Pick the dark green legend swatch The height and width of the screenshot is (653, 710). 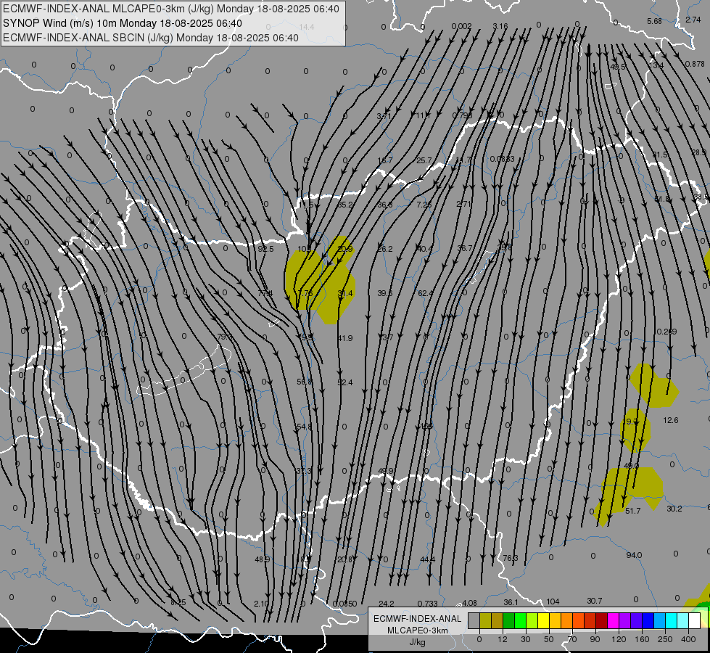508,621
